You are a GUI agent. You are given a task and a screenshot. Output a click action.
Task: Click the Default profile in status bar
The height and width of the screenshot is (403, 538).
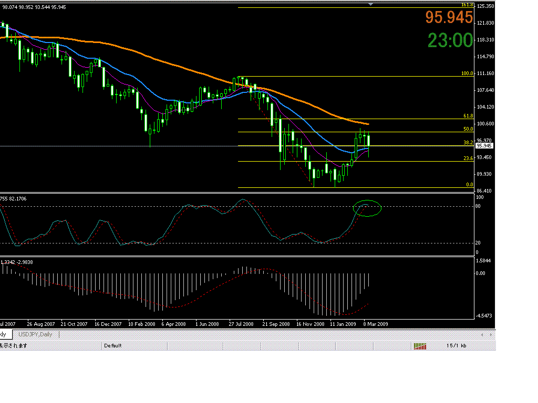[113, 346]
